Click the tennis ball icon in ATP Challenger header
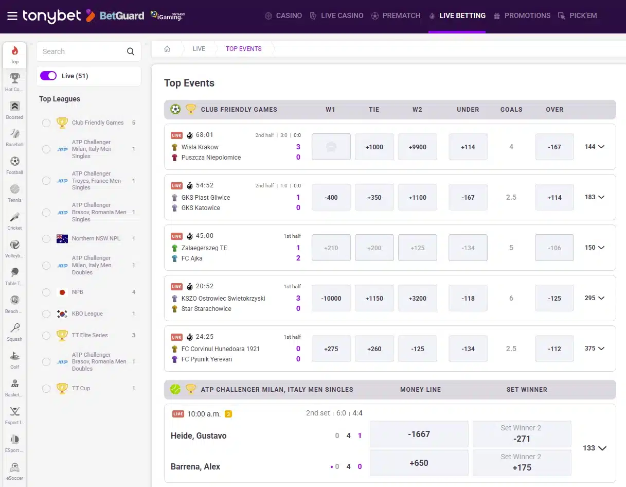This screenshot has width=626, height=487. click(x=175, y=389)
